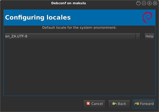The height and width of the screenshot is (112, 159).
Task: Click the "Configuring locales" heading
Action: pyautogui.click(x=38, y=18)
